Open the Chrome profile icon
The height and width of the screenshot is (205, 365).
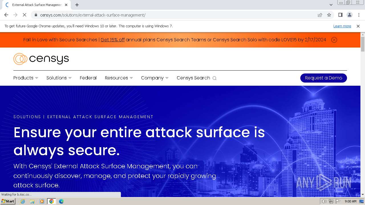click(x=349, y=15)
